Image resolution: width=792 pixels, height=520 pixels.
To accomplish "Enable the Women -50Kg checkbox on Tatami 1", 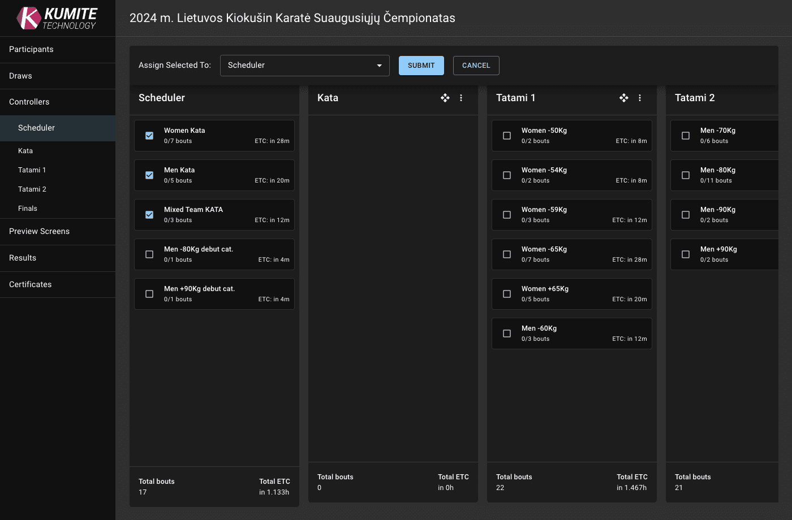I will coord(507,136).
